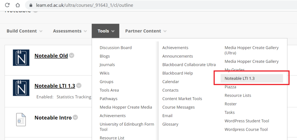Choose Wordpress Course Tool
Viewport: 297px width, 140px height.
[246, 129]
